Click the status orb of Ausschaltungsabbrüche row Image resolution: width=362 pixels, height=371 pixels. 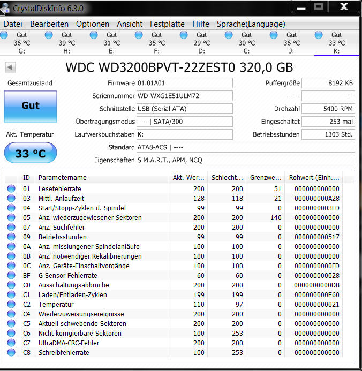(x=11, y=285)
